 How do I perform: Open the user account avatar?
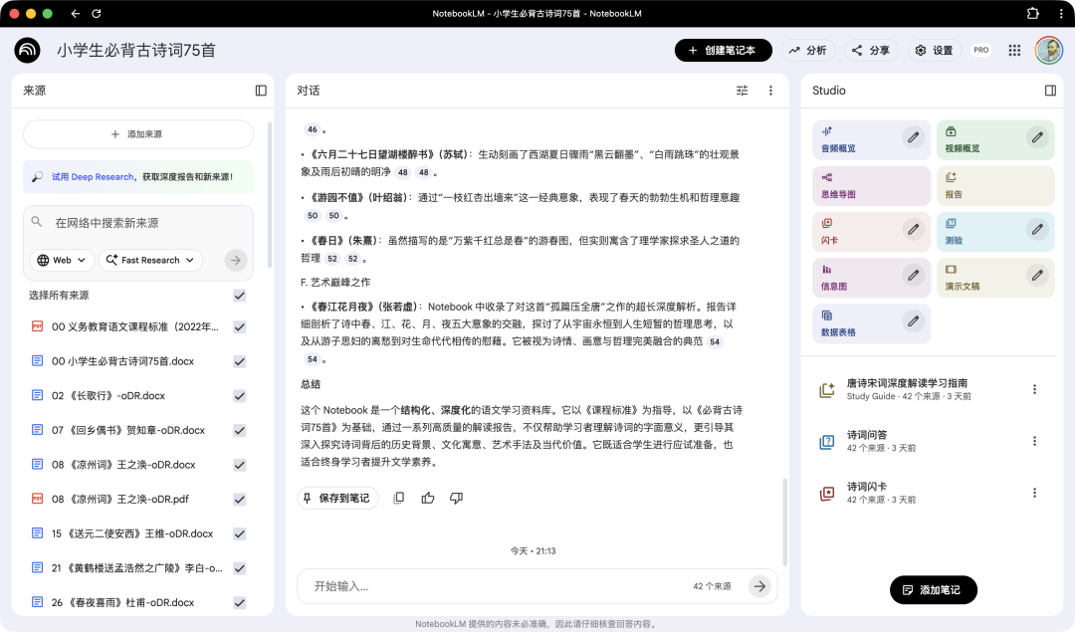1048,50
